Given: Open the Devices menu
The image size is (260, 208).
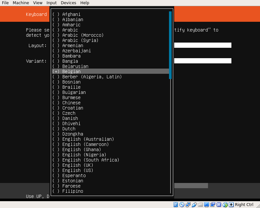Looking at the screenshot, I should [68, 3].
